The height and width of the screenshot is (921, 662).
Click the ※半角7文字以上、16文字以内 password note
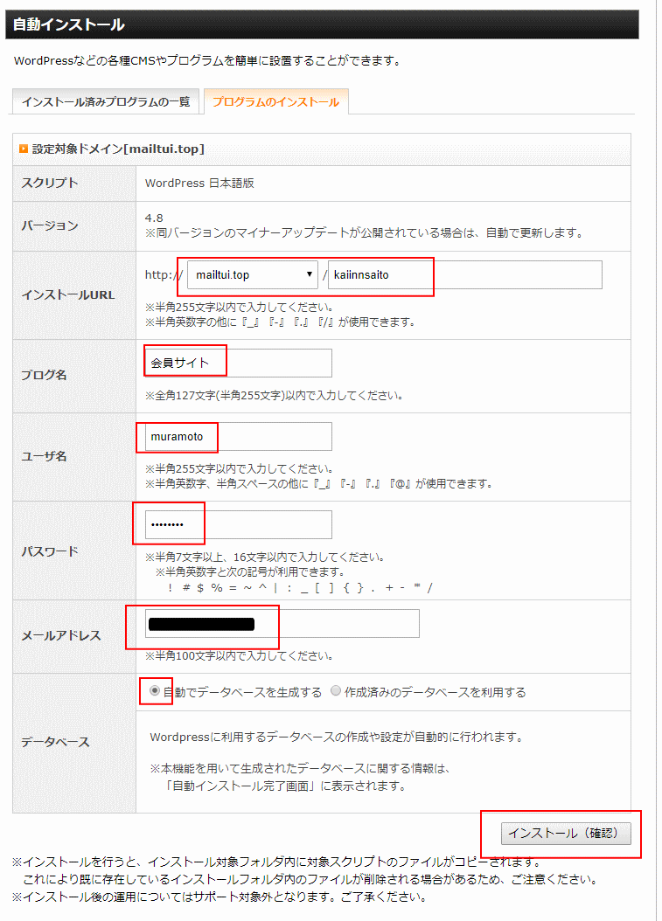265,557
